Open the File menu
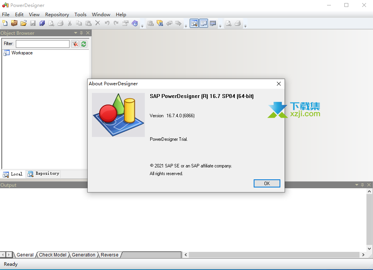 tap(6, 15)
